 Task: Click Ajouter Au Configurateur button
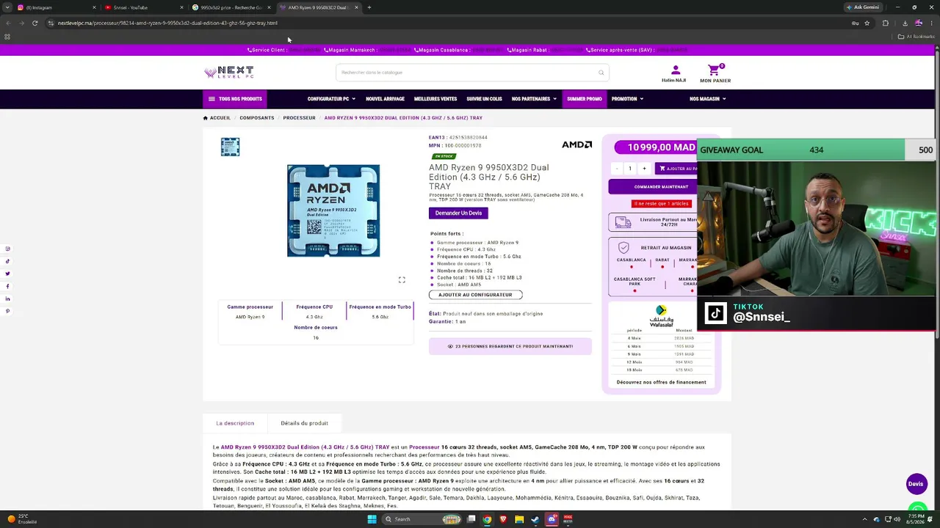tap(475, 295)
